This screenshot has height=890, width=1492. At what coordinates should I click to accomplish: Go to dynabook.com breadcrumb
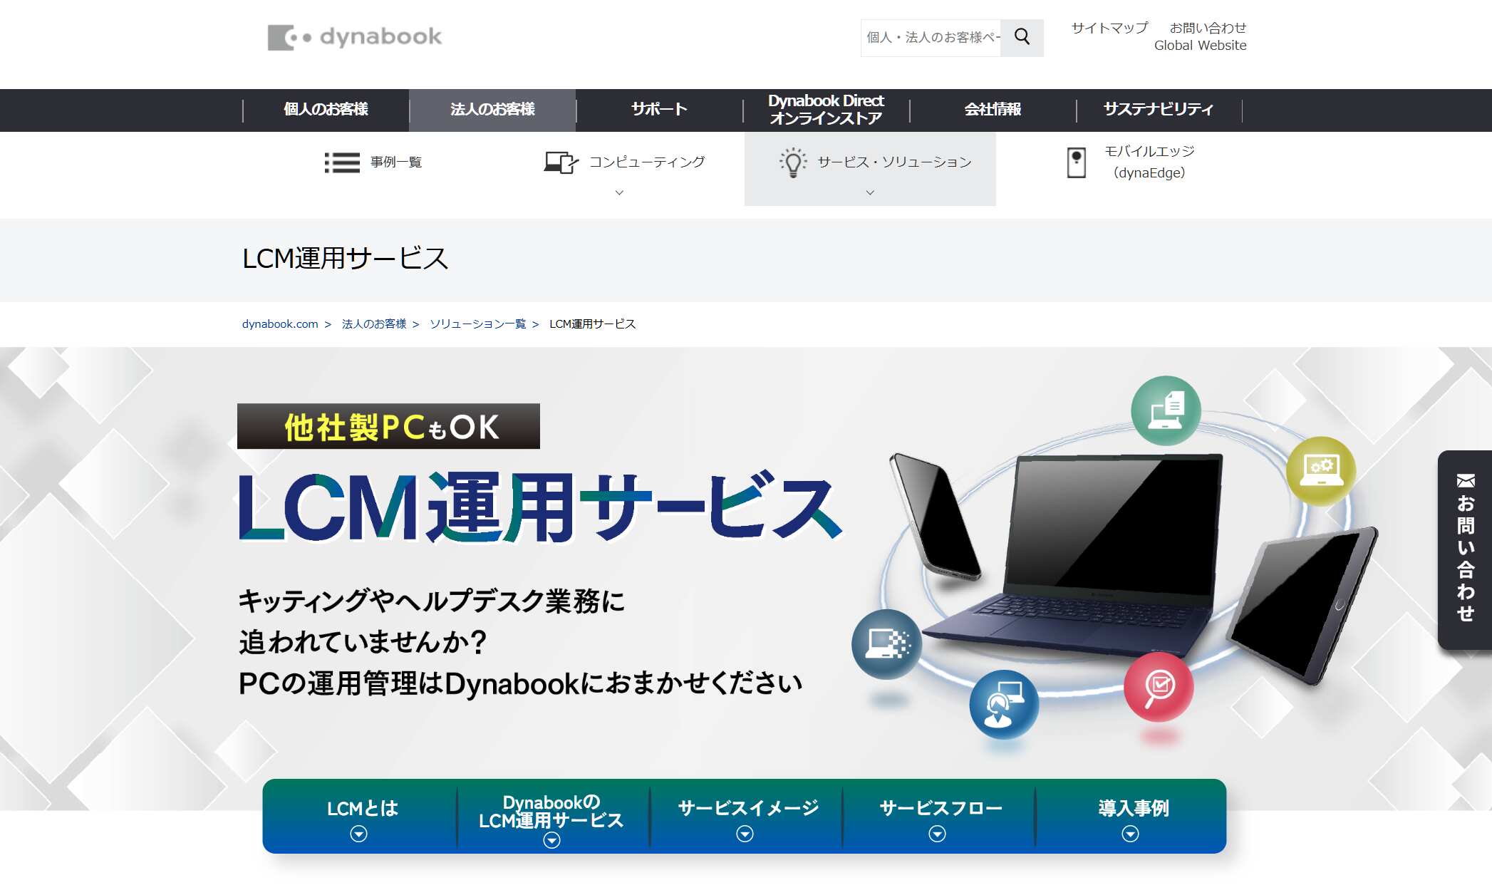280,324
